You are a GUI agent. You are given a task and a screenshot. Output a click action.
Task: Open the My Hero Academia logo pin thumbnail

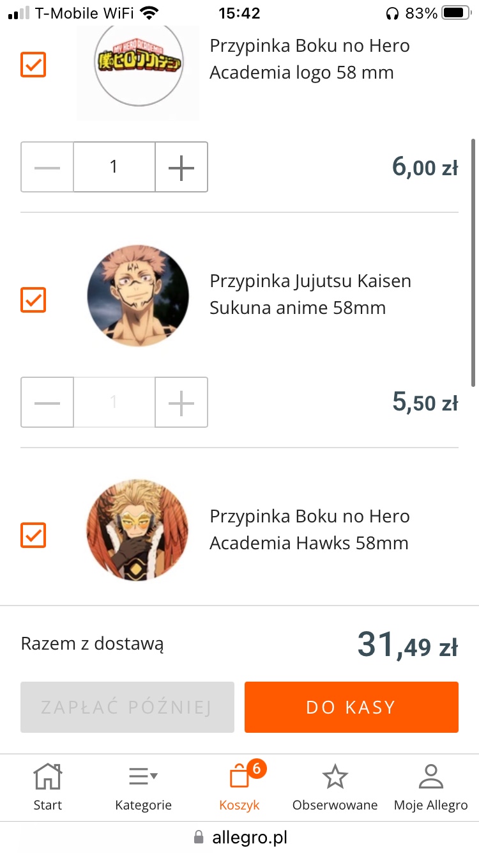tap(138, 70)
